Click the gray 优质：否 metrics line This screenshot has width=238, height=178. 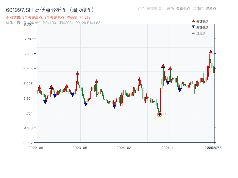tap(54, 23)
